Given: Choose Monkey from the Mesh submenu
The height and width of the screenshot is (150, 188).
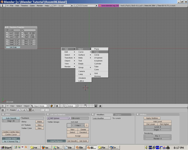Looking at the screenshot, I should 97,76.
